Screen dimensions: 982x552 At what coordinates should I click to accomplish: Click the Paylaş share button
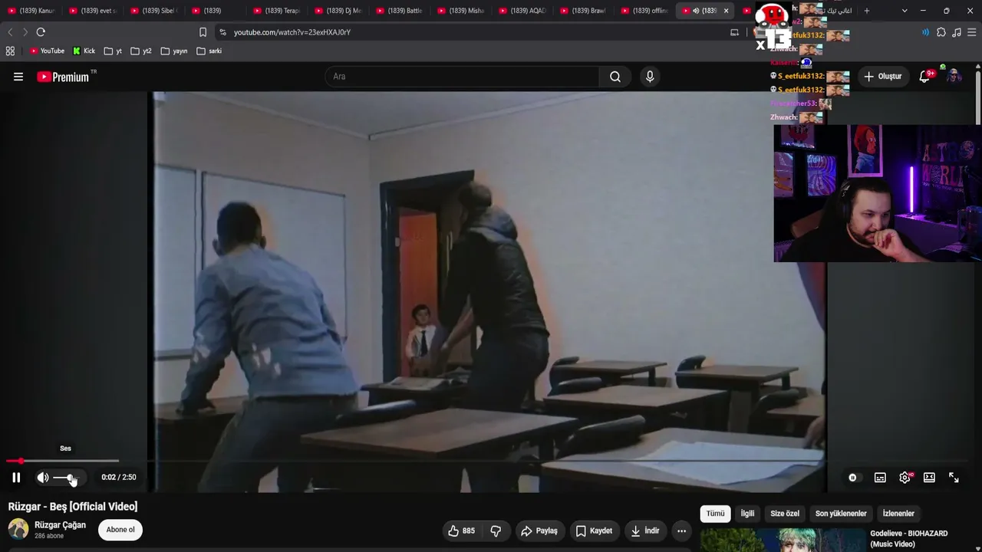click(x=539, y=531)
